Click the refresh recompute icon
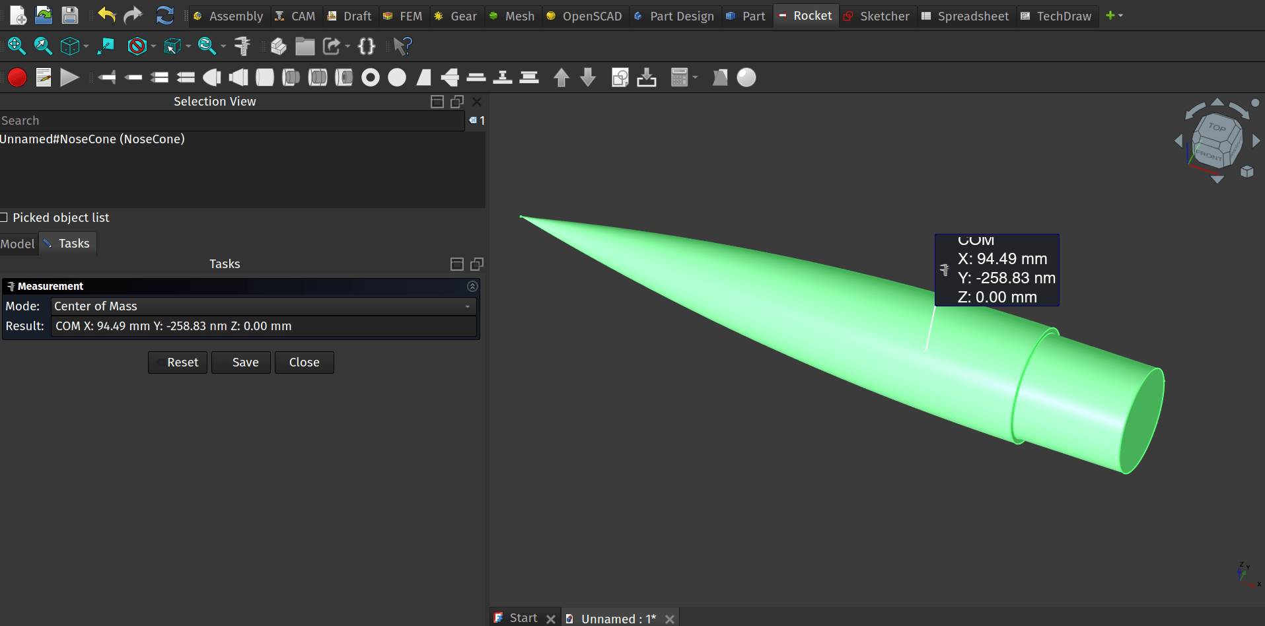 click(x=164, y=15)
